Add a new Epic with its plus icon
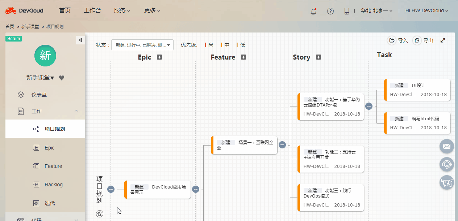Image resolution: width=458 pixels, height=221 pixels. [x=159, y=57]
